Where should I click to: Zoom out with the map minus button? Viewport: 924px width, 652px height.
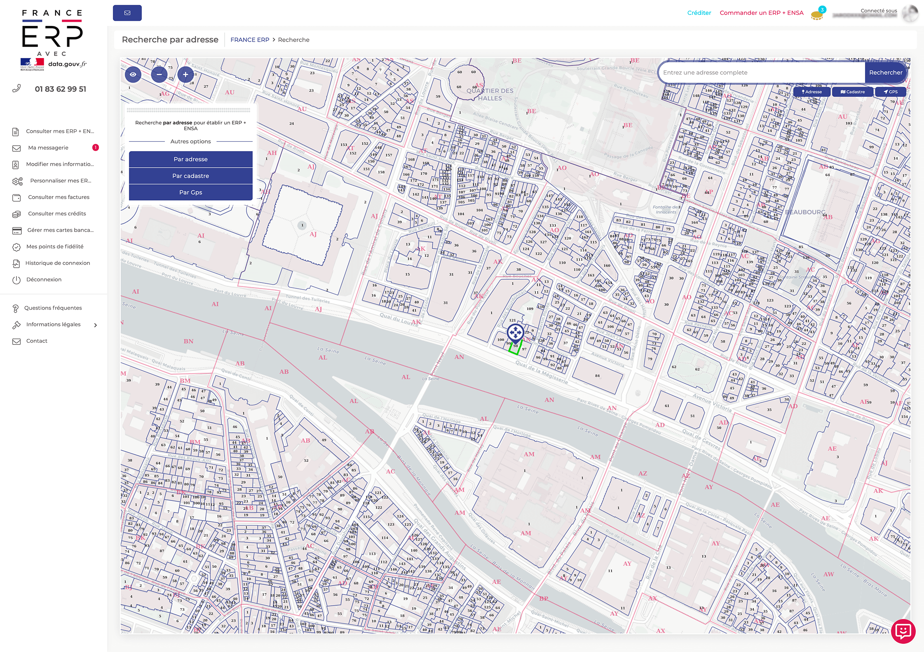159,75
